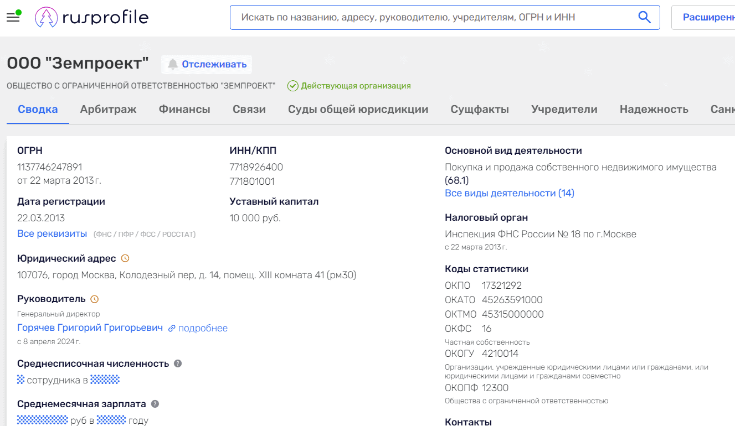735x426 pixels.
Task: Open the Учредители tab
Action: (x=564, y=109)
